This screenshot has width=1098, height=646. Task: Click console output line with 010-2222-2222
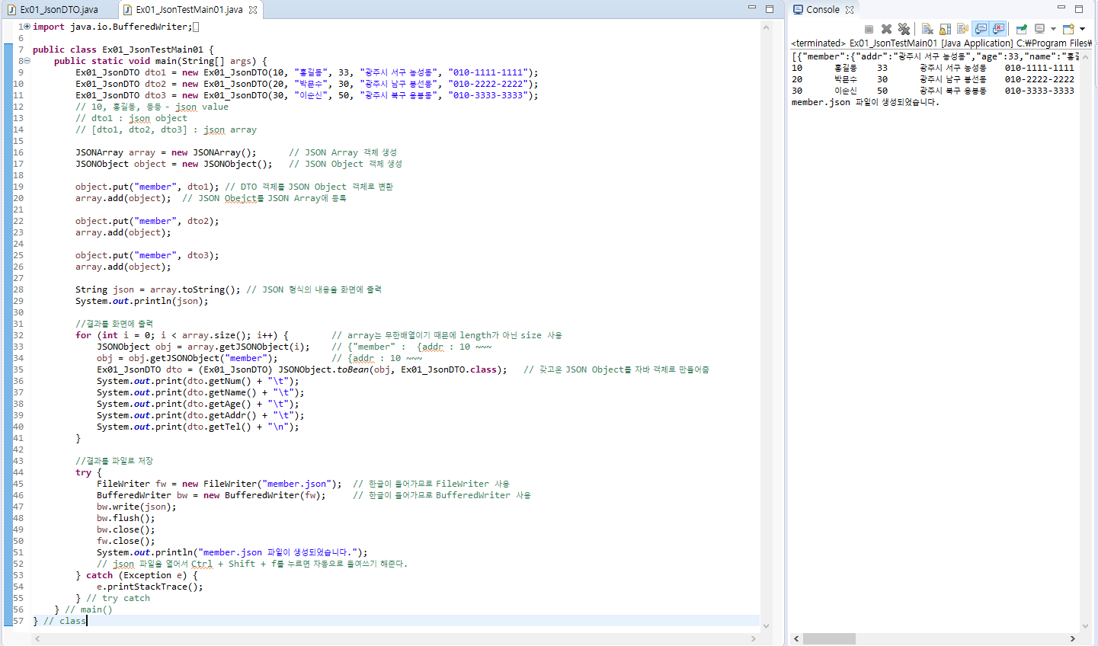point(933,79)
